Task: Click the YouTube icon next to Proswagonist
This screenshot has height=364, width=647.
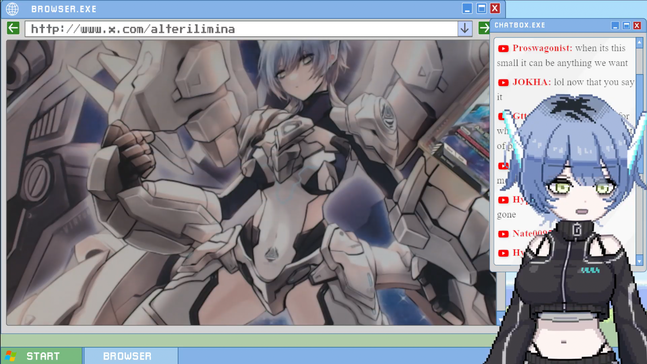Action: tap(503, 49)
